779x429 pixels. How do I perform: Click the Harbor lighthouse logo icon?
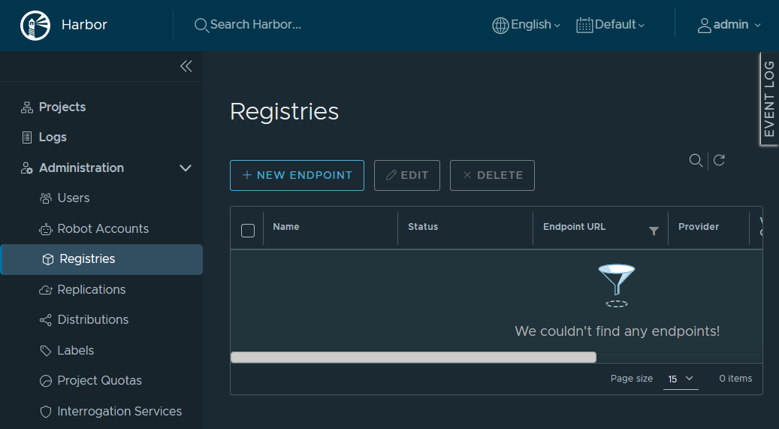point(35,25)
